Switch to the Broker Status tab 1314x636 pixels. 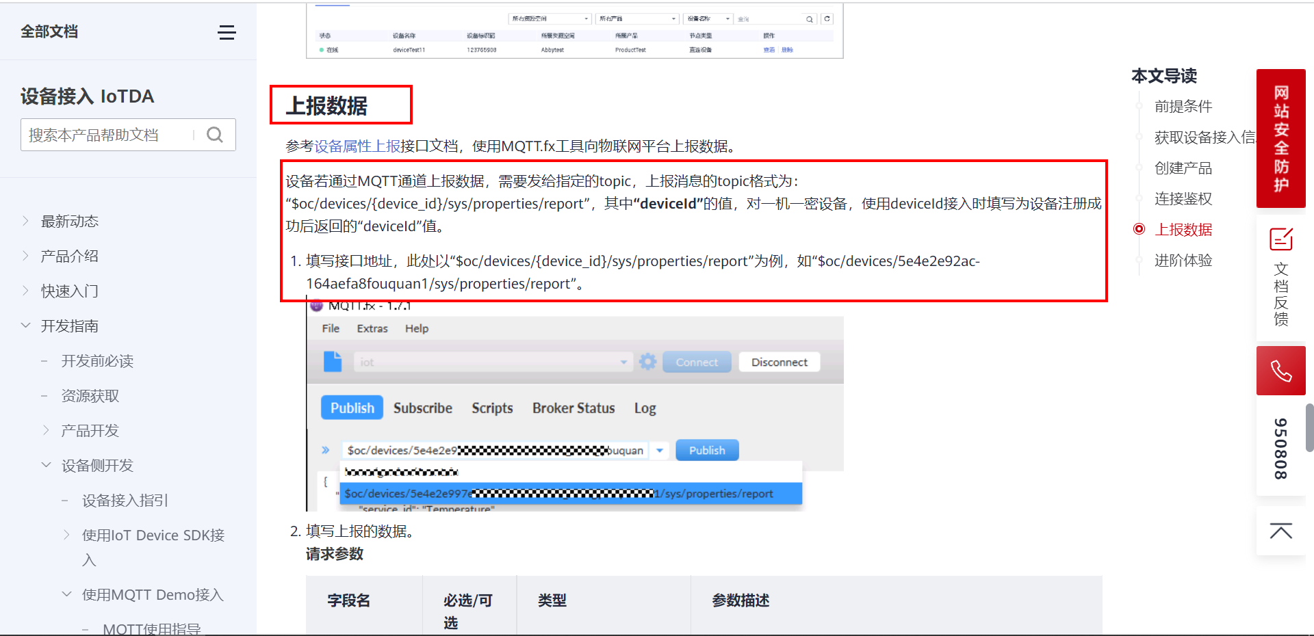(x=574, y=408)
